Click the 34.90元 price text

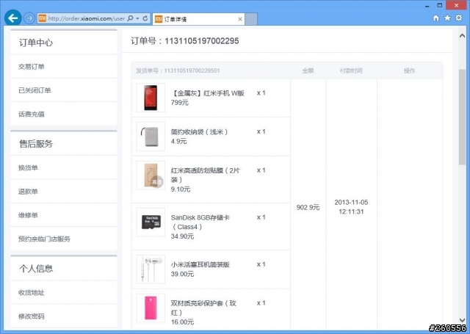182,236
